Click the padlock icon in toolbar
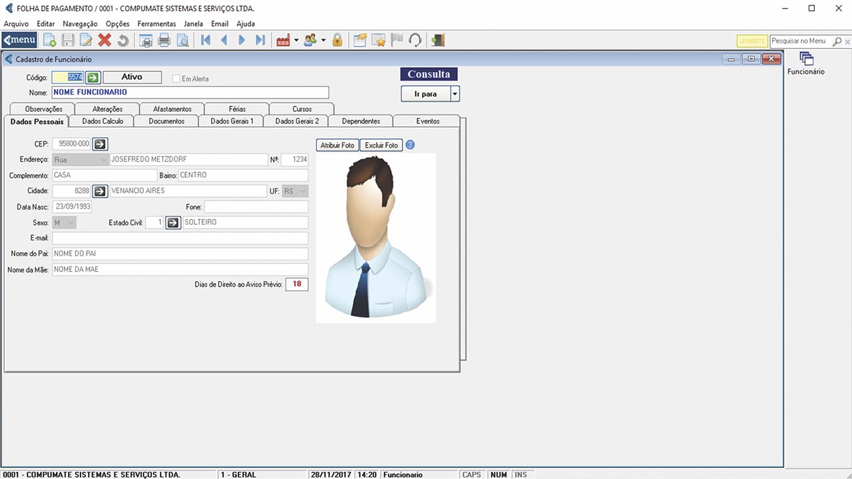This screenshot has height=479, width=852. (337, 41)
